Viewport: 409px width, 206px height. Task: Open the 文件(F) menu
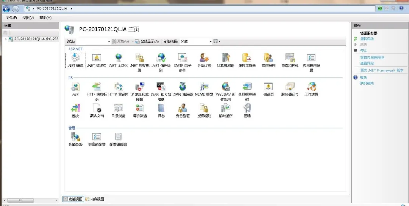click(11, 18)
